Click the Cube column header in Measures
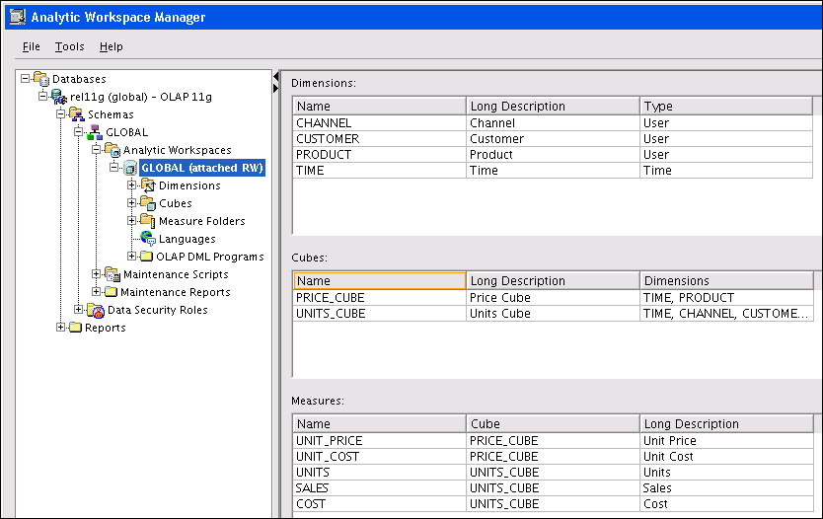This screenshot has width=823, height=519. click(552, 423)
